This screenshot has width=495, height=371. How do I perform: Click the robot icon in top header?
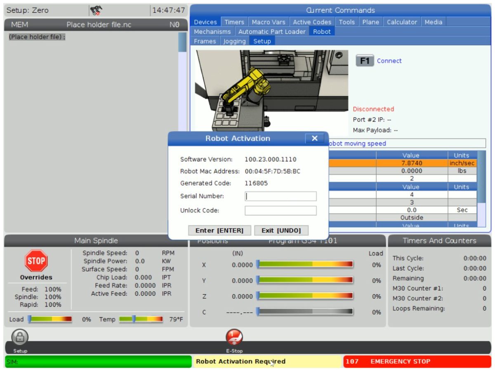point(96,10)
